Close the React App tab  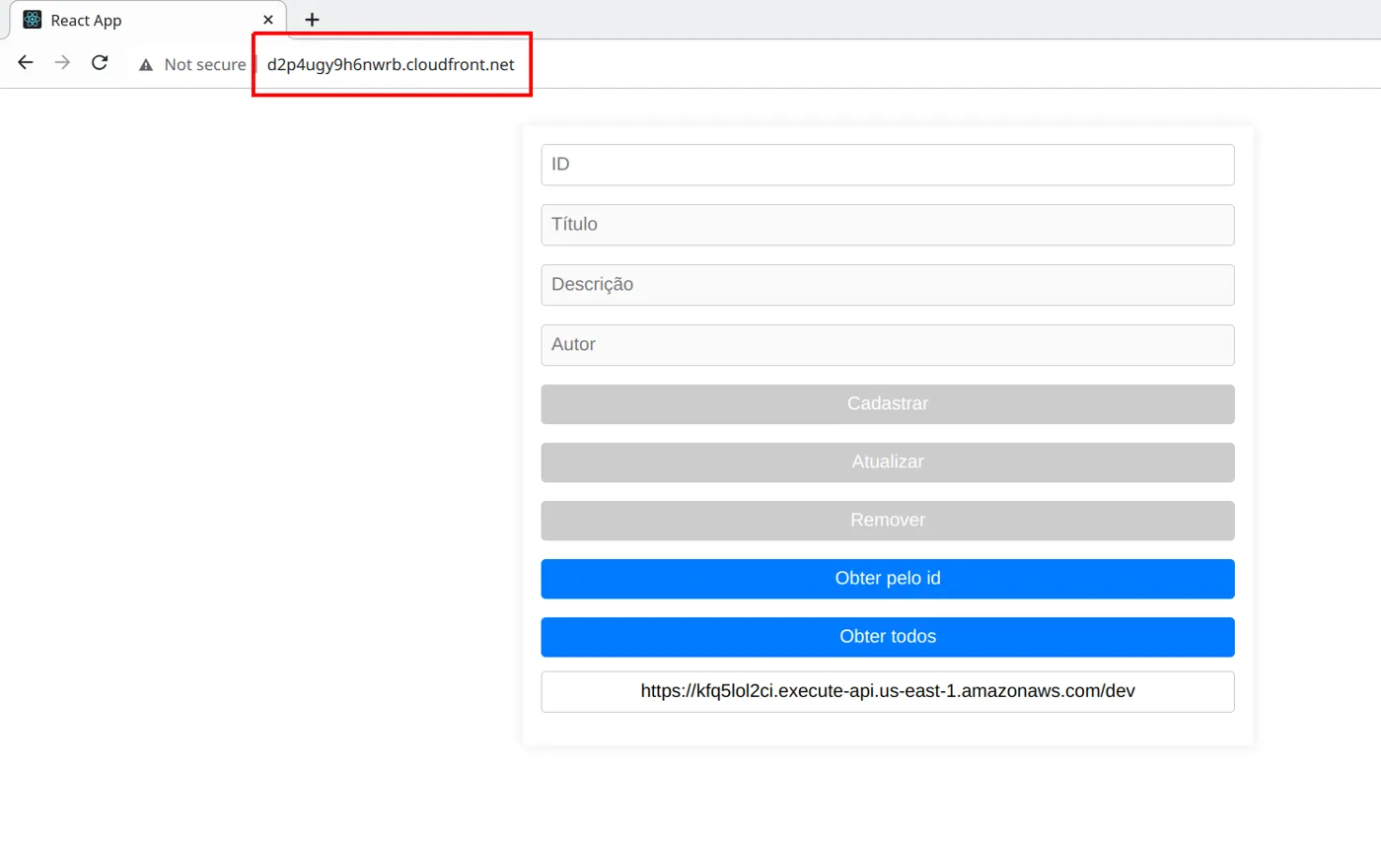tap(268, 20)
